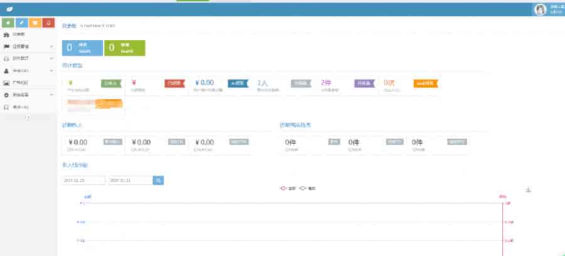Expand the gear-icon system settings menu chevron
Viewport: 565px width, 256px height.
[51, 95]
